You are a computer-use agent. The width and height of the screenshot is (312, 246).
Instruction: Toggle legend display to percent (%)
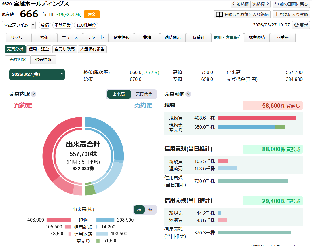pos(150,210)
